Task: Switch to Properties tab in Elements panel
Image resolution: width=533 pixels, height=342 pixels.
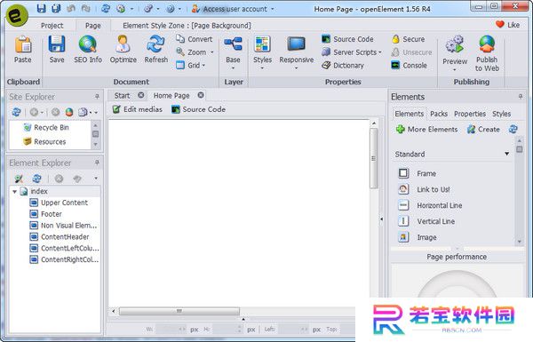Action: (470, 114)
